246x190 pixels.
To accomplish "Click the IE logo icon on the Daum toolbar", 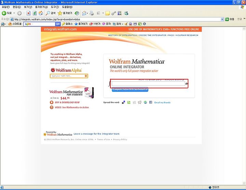I will [x=3, y=24].
